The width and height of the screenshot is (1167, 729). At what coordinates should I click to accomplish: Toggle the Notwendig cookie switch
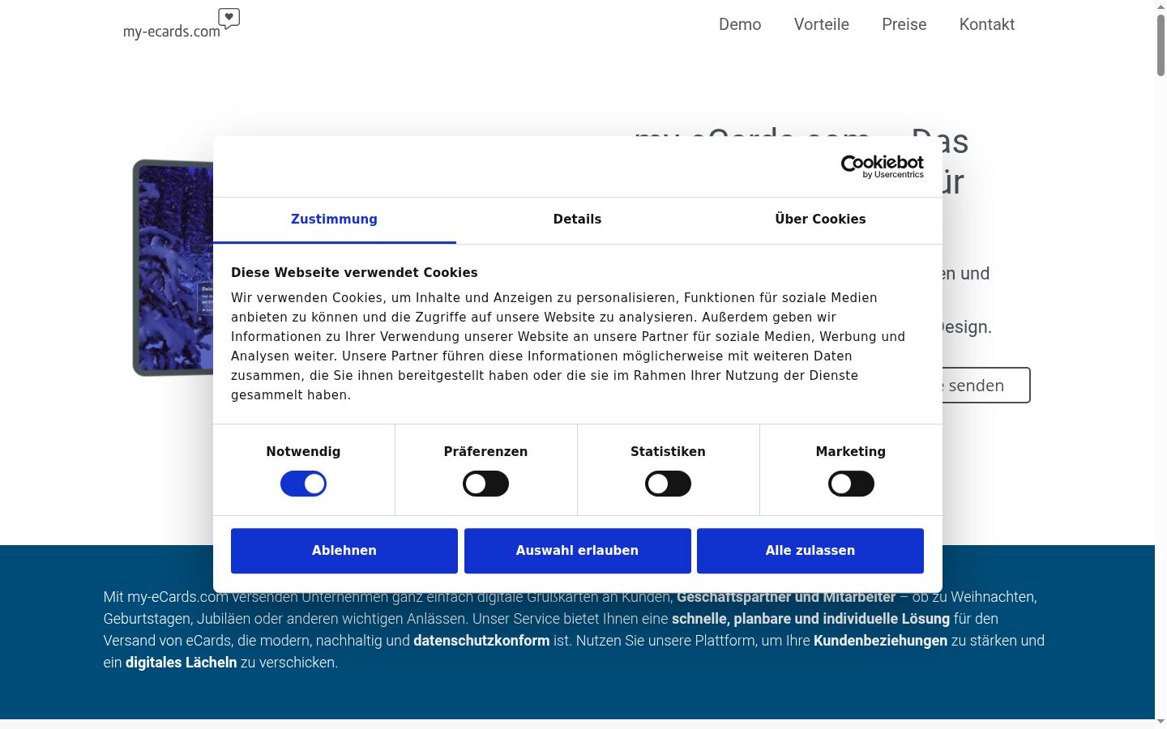[303, 484]
